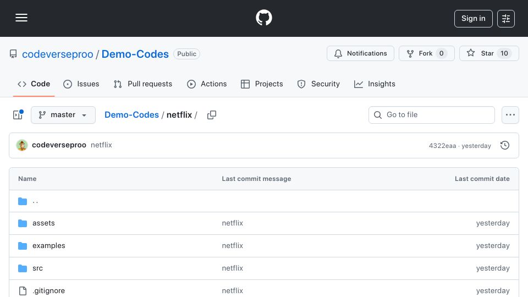
Task: Click the assets folder icon
Action: [23, 223]
